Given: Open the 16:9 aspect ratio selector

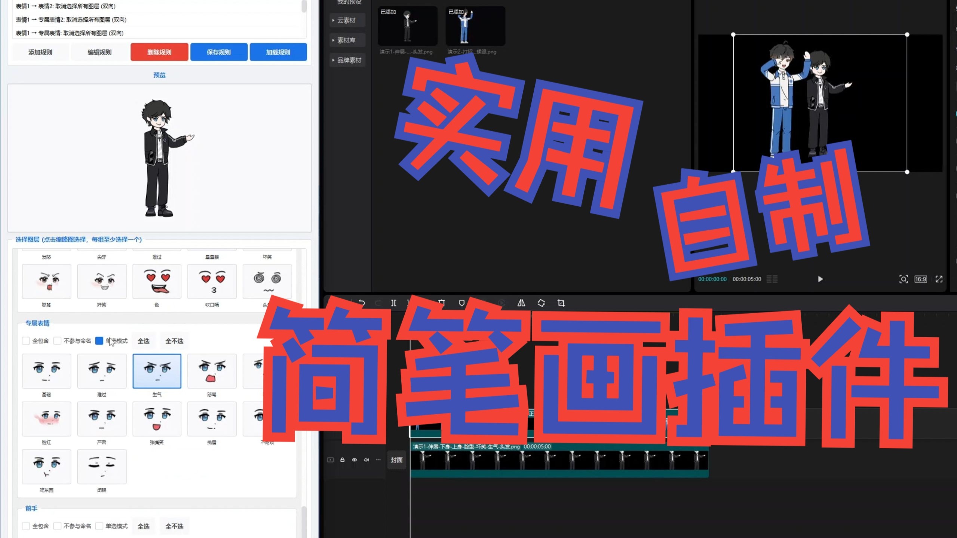Looking at the screenshot, I should coord(920,279).
